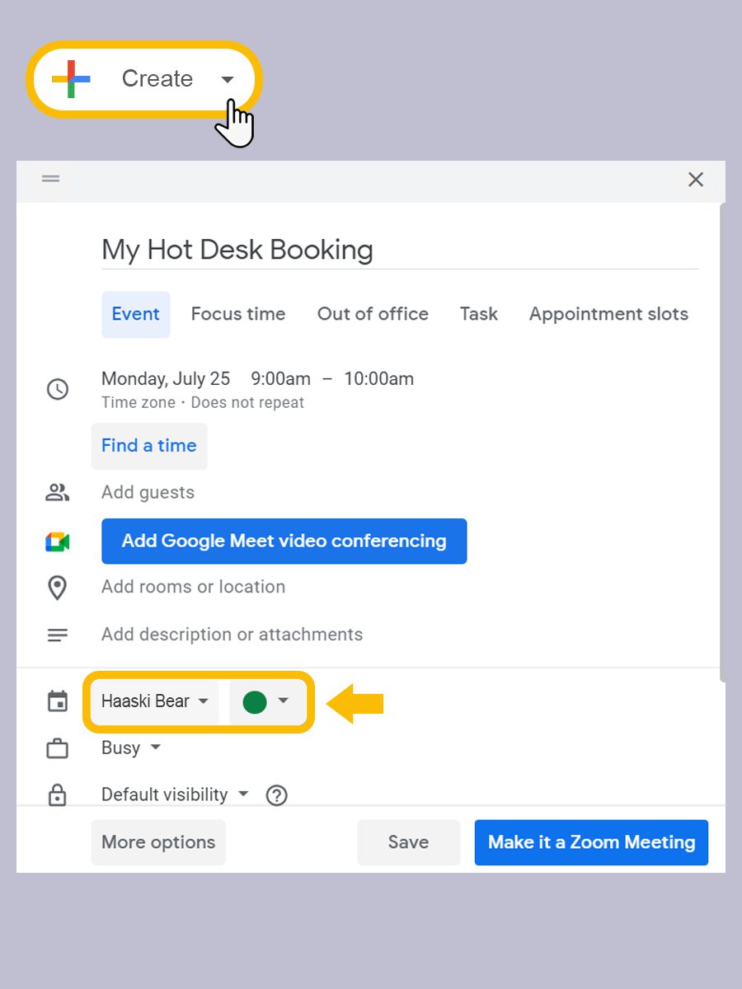
Task: Add Google Meet video conferencing
Action: 284,541
